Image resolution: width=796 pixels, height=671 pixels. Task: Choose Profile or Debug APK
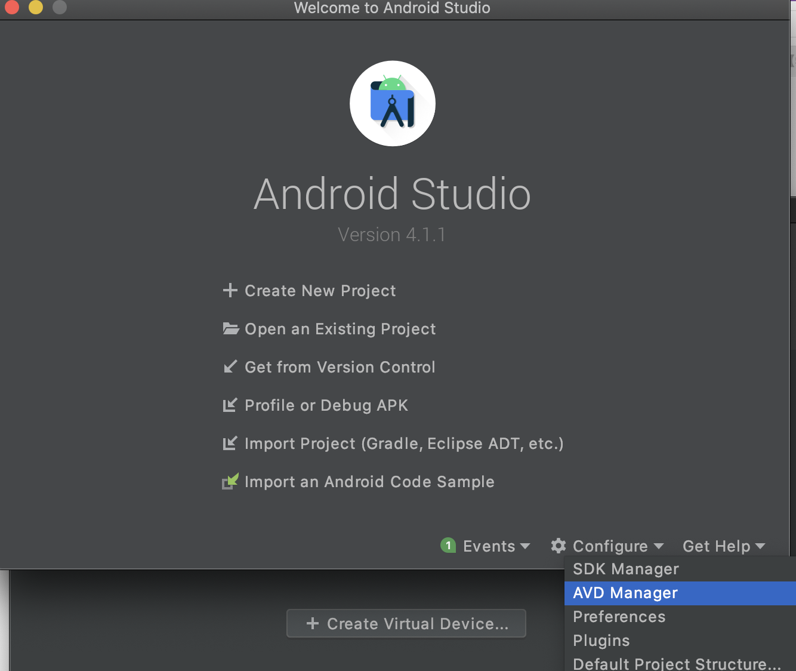point(326,405)
